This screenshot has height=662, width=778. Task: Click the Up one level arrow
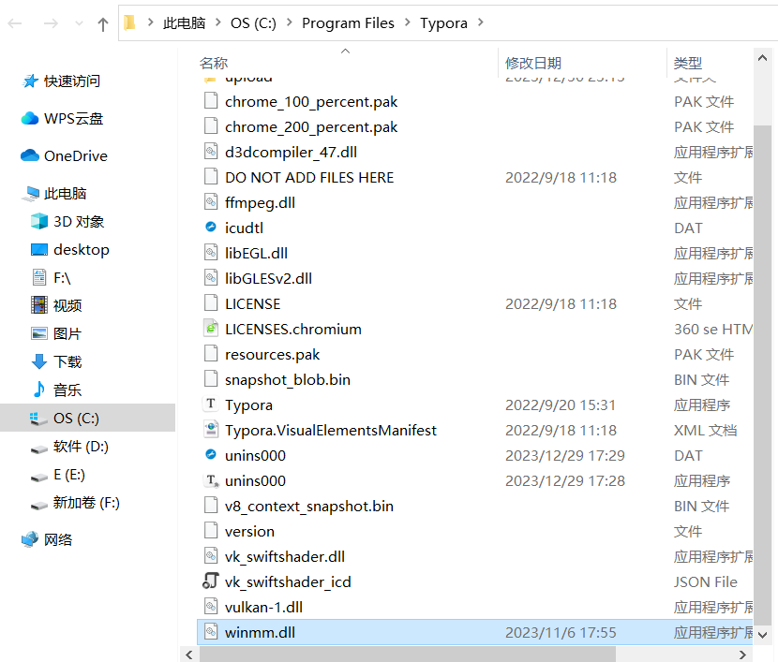(103, 23)
